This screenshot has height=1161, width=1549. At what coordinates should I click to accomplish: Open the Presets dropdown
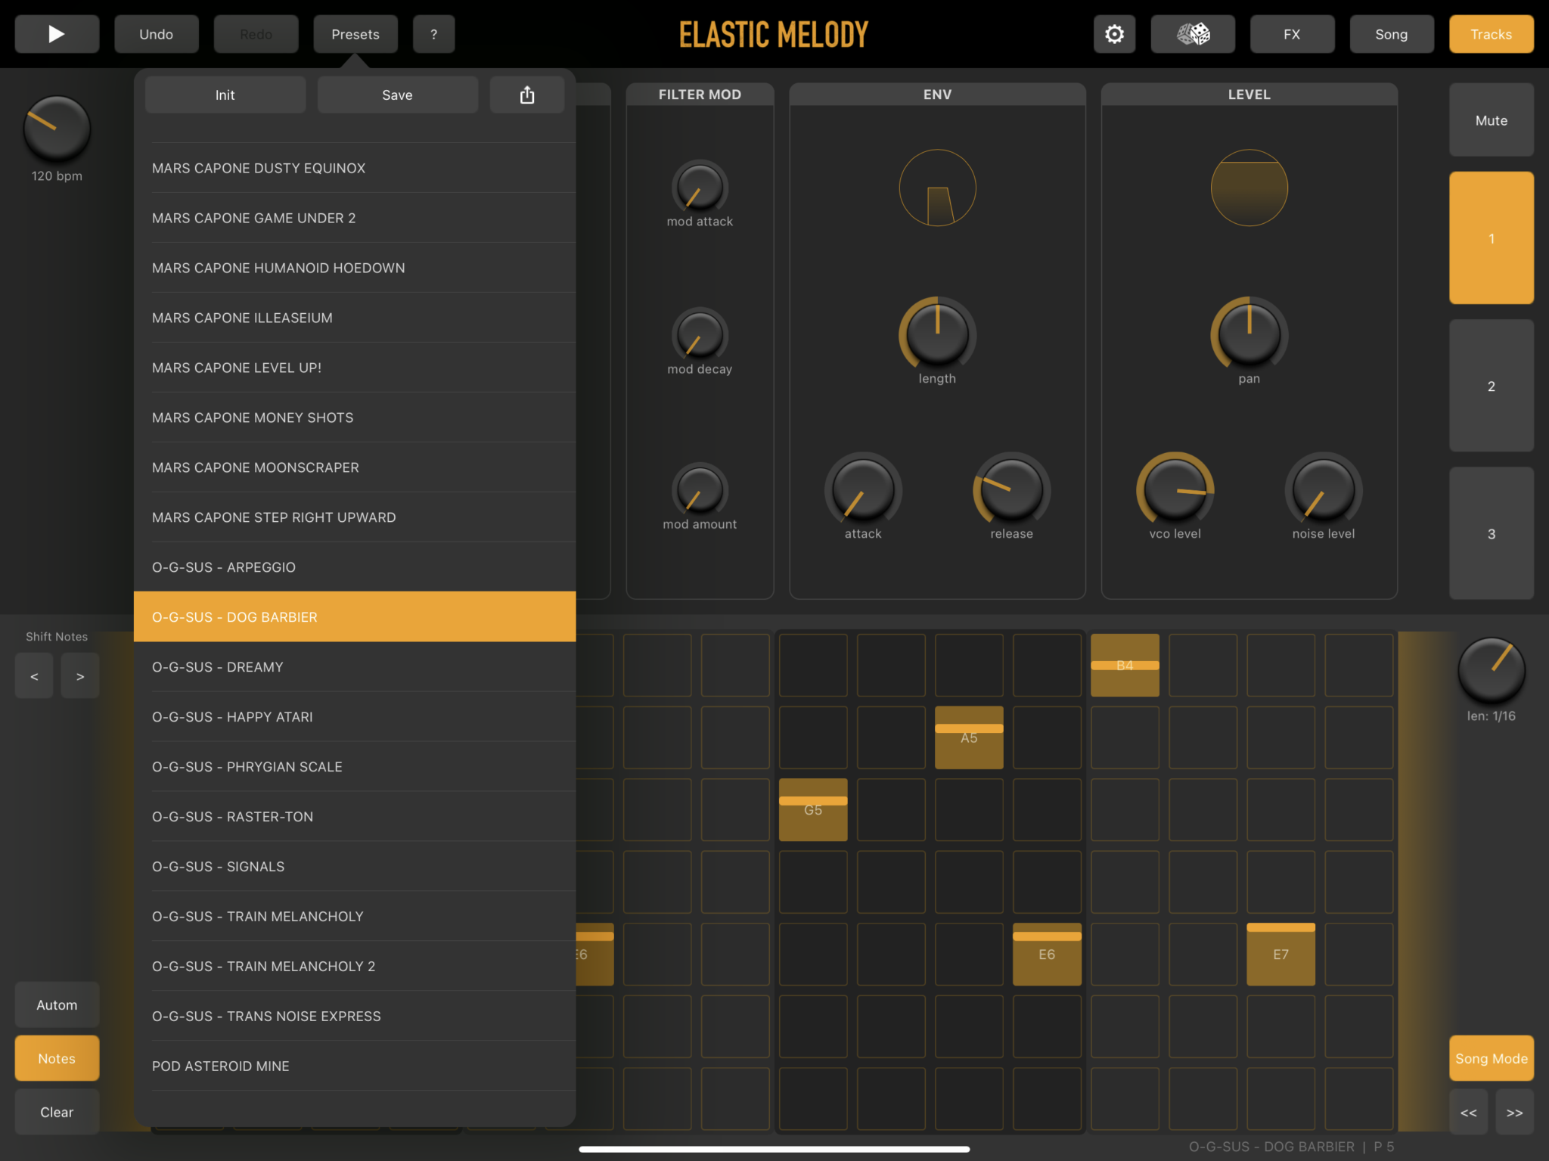[x=355, y=34]
